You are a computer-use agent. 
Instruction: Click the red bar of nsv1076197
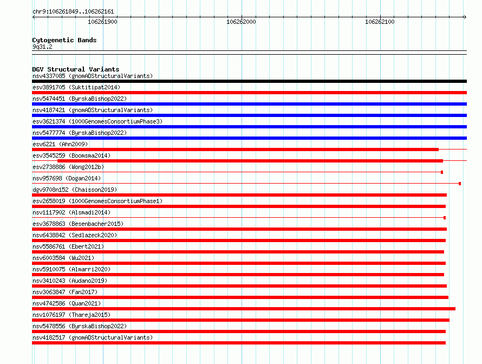tap(240, 320)
